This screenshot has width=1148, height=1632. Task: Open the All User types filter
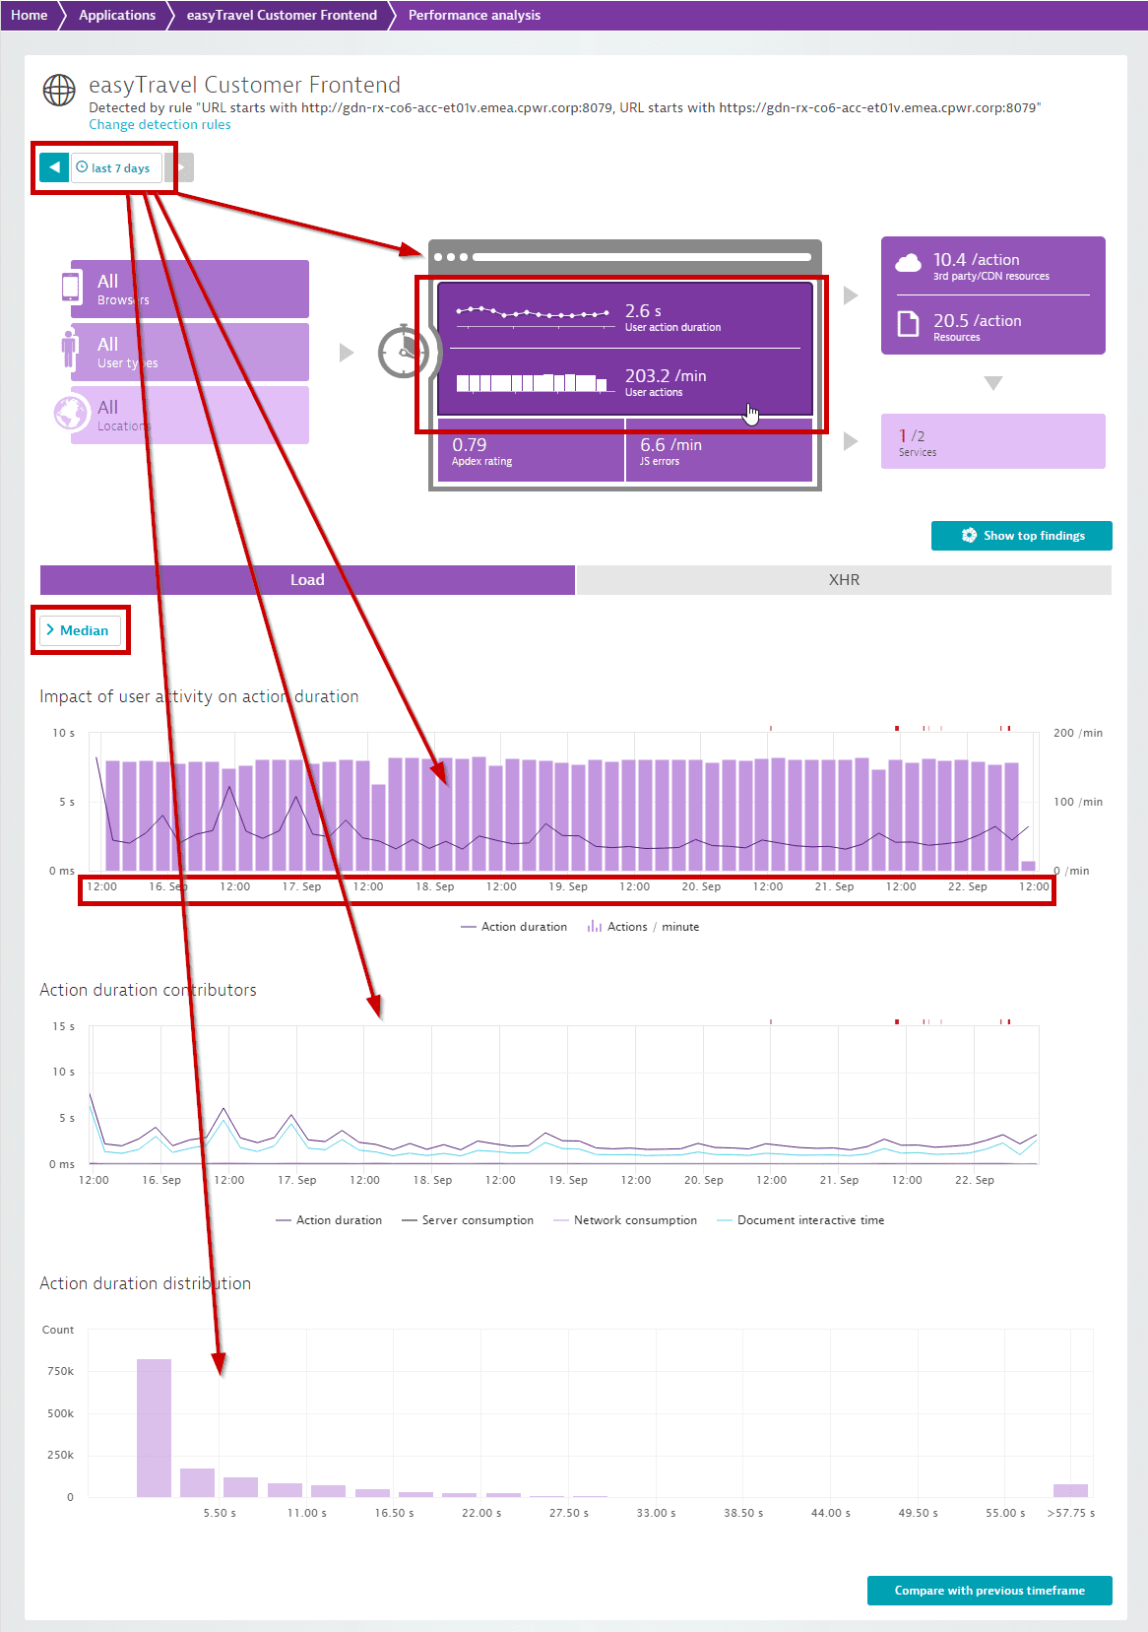(x=190, y=352)
